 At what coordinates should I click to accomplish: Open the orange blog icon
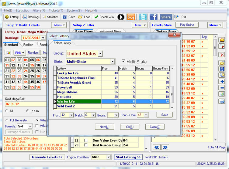click(x=131, y=17)
